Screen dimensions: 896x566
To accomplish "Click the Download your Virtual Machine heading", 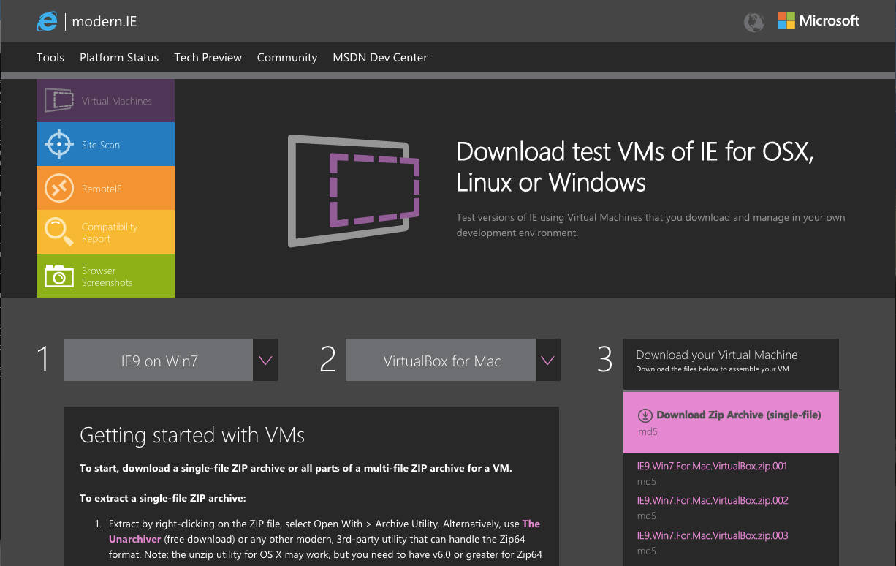I will 717,355.
